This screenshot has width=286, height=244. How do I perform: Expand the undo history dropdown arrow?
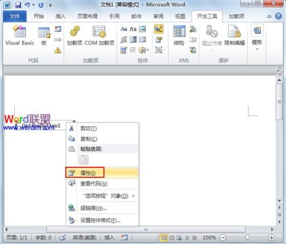(33, 5)
